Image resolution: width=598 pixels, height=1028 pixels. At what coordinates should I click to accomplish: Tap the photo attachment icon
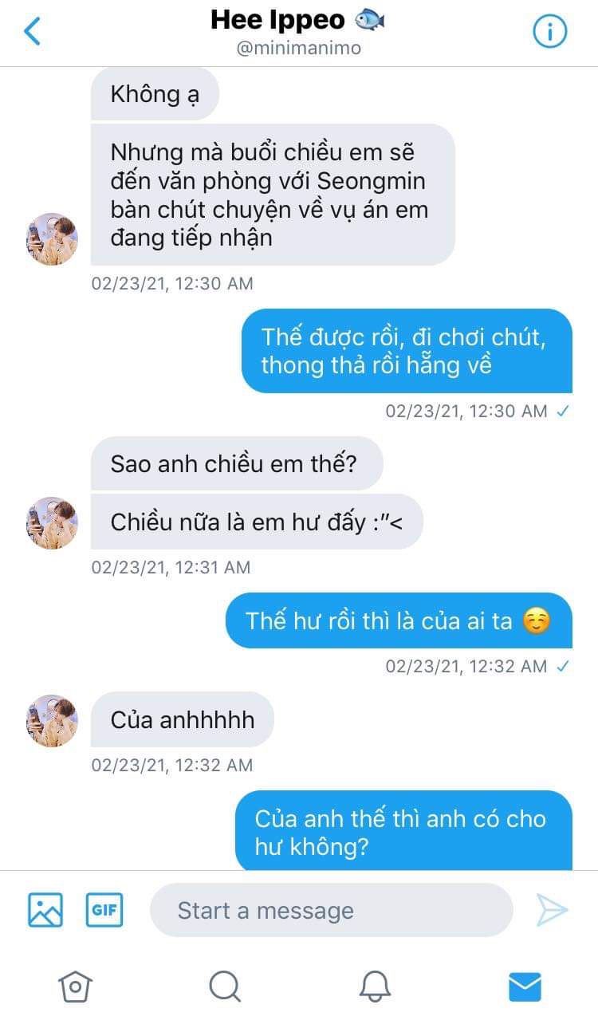(45, 910)
